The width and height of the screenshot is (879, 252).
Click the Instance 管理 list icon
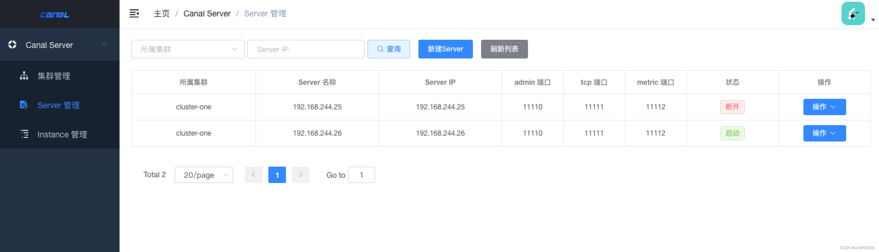click(x=24, y=134)
